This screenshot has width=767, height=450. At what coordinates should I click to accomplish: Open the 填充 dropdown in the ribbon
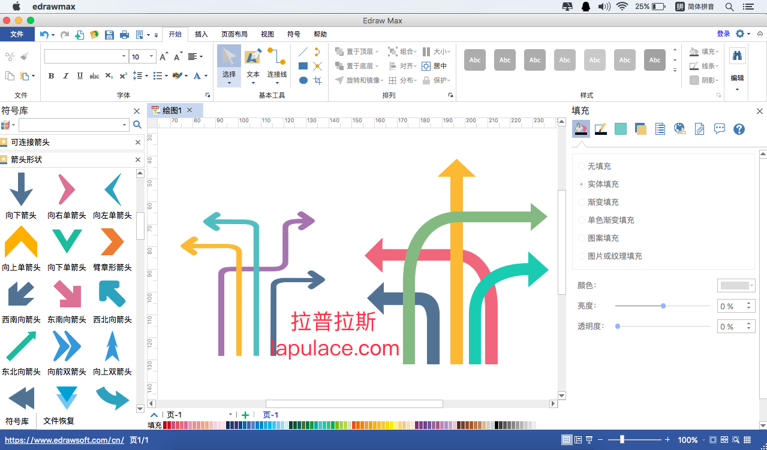pyautogui.click(x=704, y=52)
